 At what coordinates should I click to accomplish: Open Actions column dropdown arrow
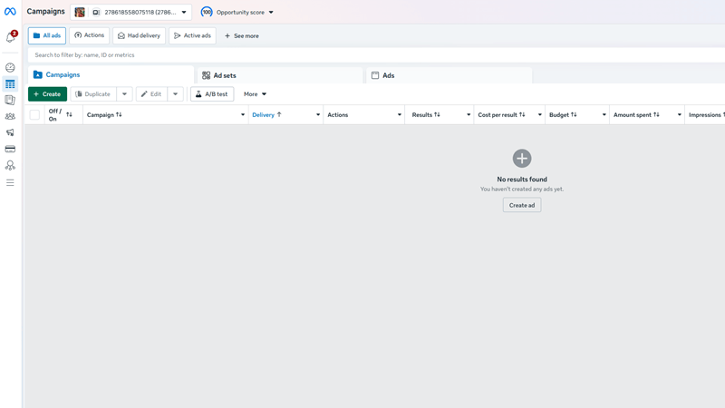click(400, 115)
